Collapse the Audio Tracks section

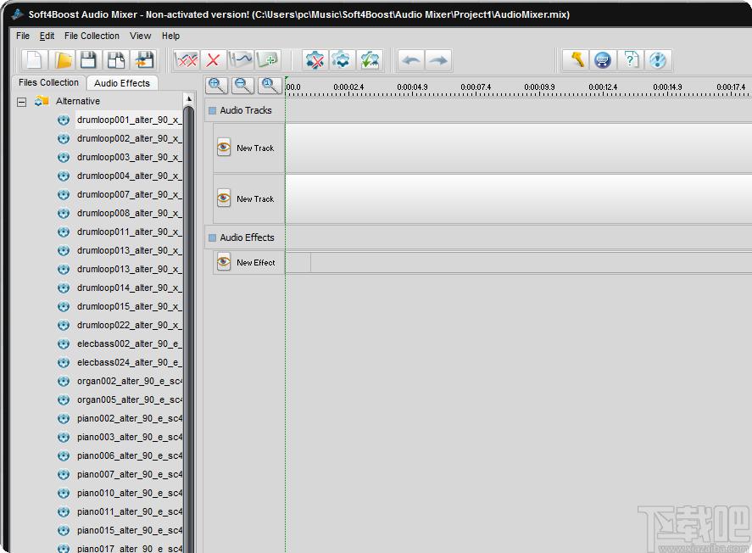click(x=212, y=111)
